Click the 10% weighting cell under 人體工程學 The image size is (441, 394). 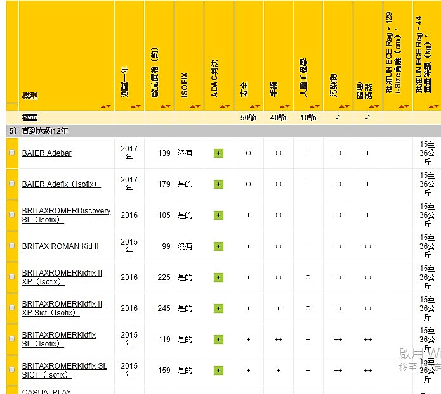point(308,117)
